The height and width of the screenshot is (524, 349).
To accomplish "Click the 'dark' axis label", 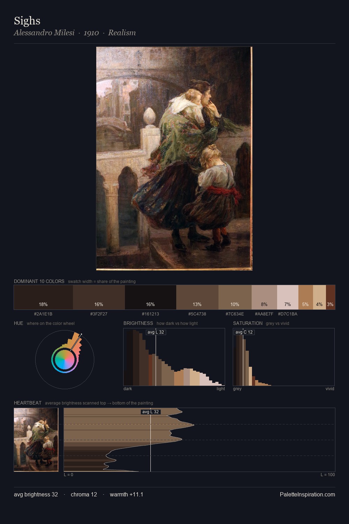I will coord(128,389).
